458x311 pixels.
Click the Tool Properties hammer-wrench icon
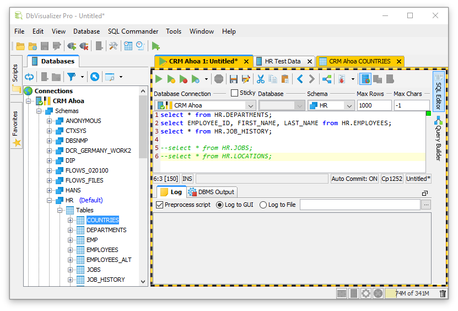point(113,46)
